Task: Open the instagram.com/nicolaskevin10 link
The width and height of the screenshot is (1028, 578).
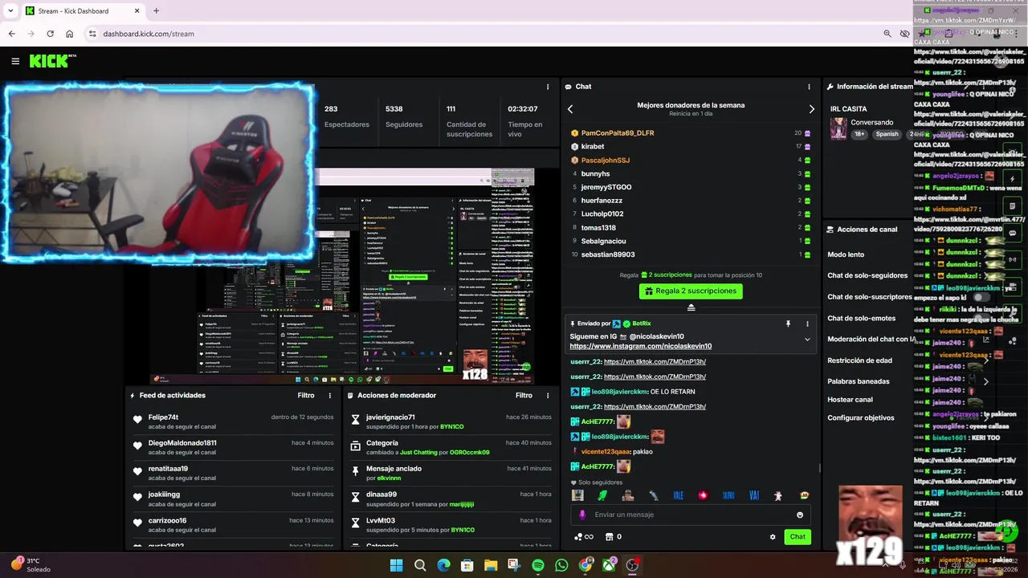Action: [641, 346]
